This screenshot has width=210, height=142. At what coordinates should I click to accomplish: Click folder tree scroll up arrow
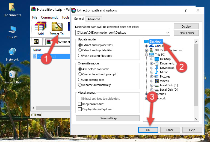click(196, 42)
